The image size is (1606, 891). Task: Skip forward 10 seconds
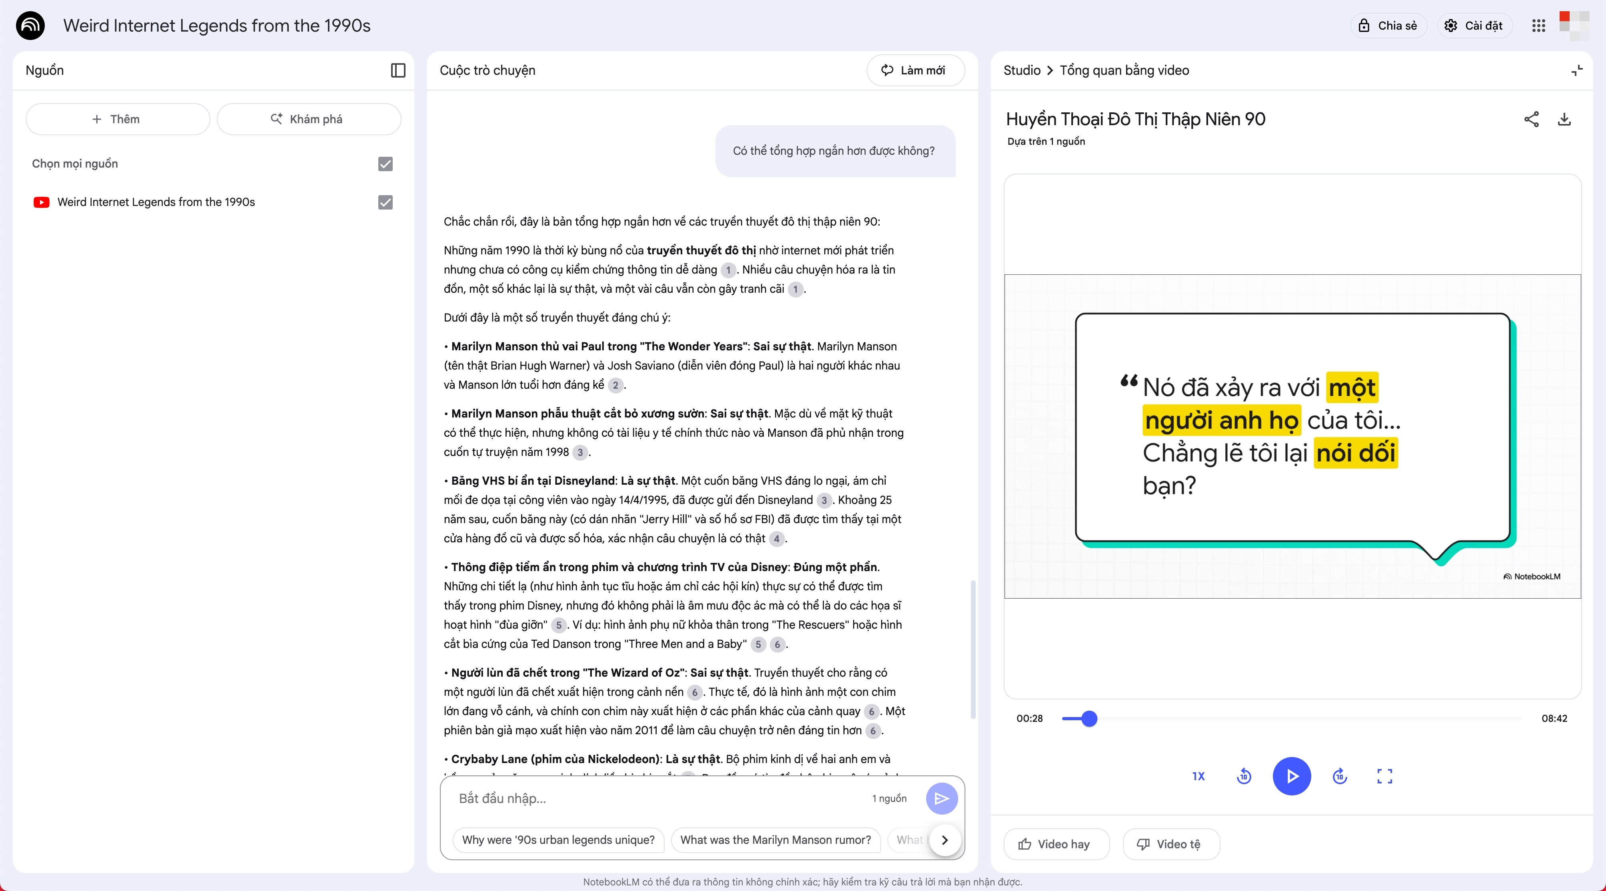(1340, 776)
